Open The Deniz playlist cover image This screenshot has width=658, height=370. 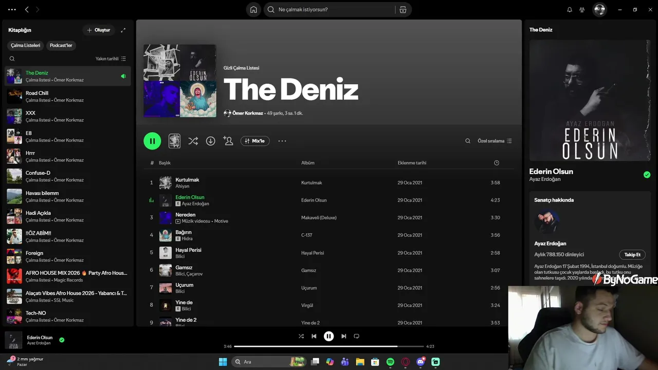coord(180,81)
